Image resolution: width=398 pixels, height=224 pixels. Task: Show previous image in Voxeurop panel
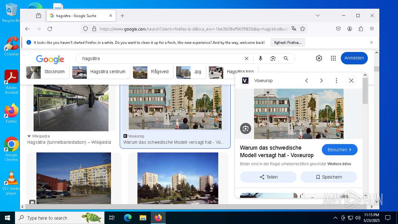tap(307, 81)
